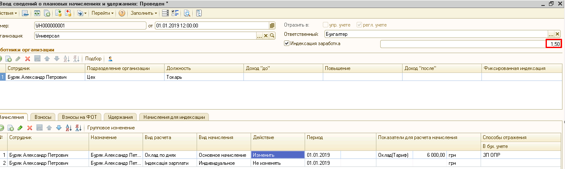
Task: Switch to the Начисления tab
Action: tap(13, 117)
